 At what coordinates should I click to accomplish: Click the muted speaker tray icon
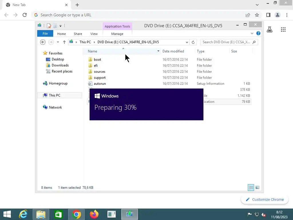coord(264,215)
